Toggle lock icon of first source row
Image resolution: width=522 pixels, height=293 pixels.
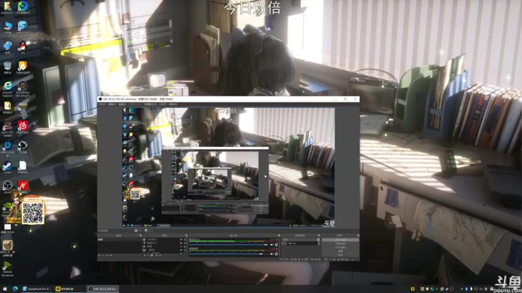click(185, 240)
